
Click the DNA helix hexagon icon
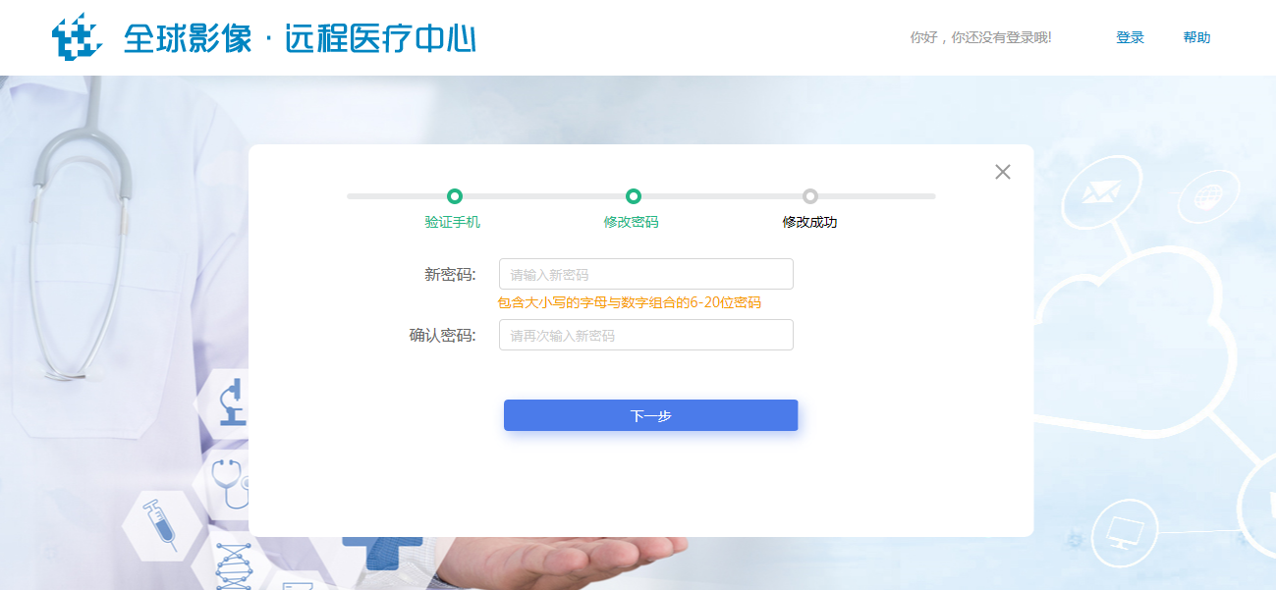point(233,564)
